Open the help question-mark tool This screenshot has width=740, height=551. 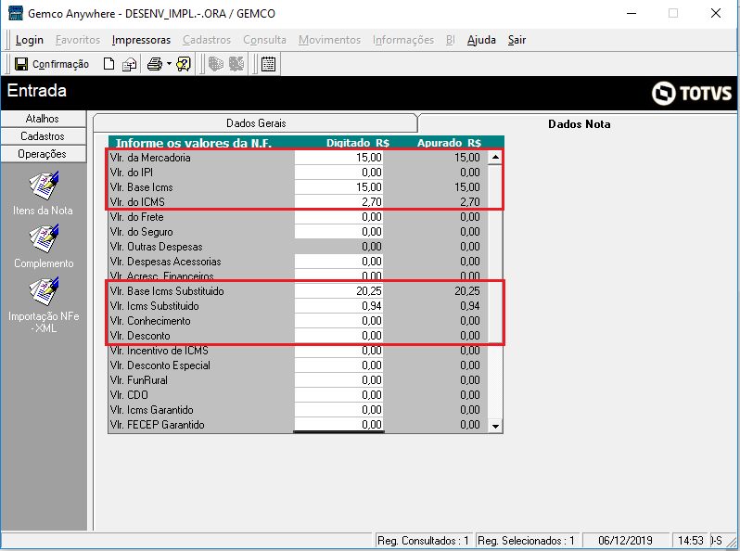(x=184, y=64)
